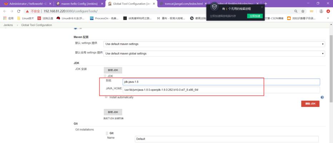Show hidden bookmarks with the » chevron

[x=328, y=18]
